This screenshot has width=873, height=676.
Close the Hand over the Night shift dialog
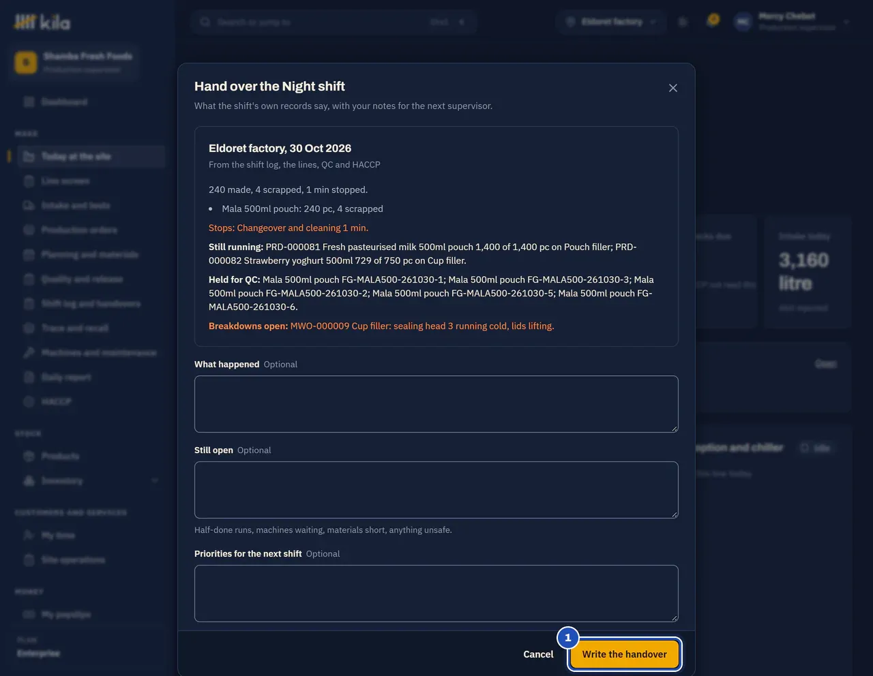pos(673,88)
